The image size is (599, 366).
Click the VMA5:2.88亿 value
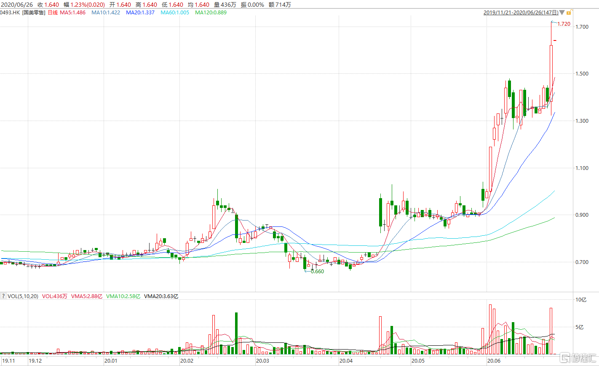[x=87, y=296]
